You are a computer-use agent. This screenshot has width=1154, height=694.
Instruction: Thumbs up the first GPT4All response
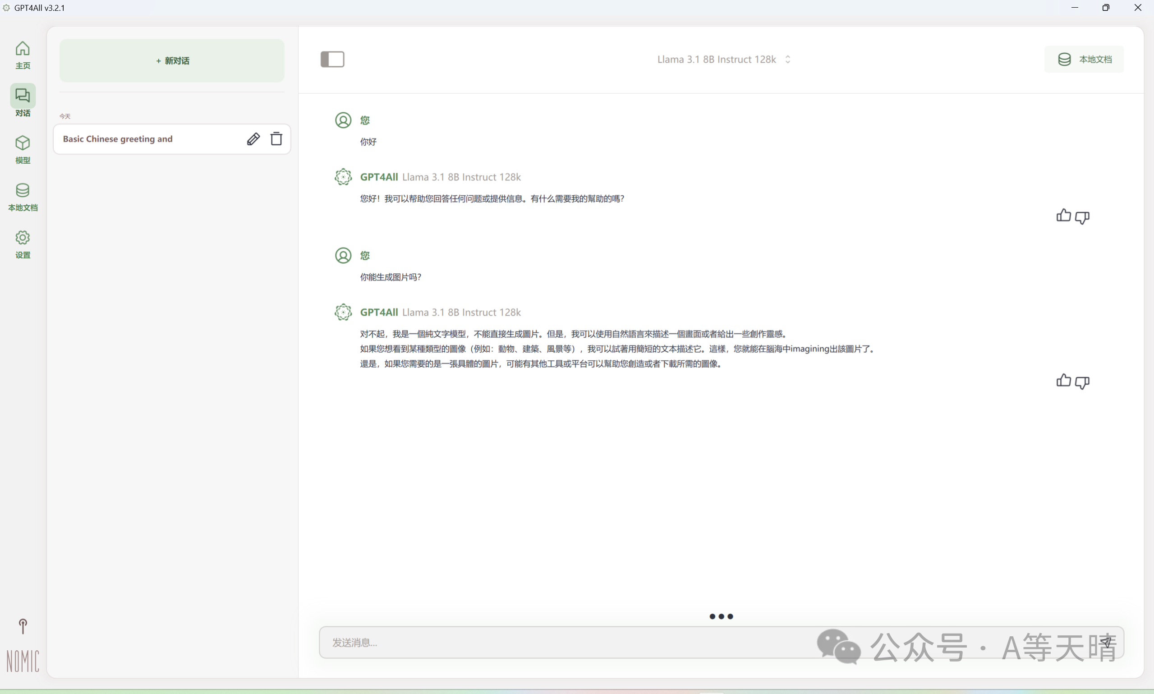tap(1063, 216)
